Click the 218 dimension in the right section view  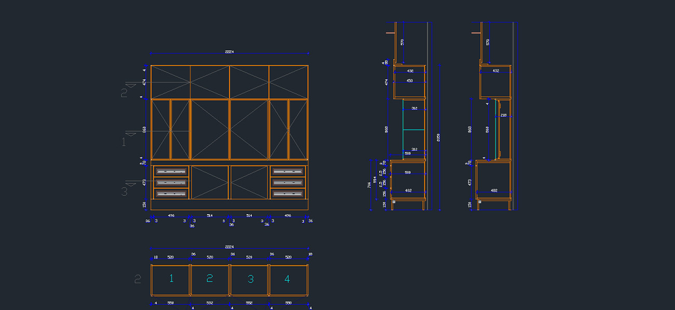tap(503, 115)
